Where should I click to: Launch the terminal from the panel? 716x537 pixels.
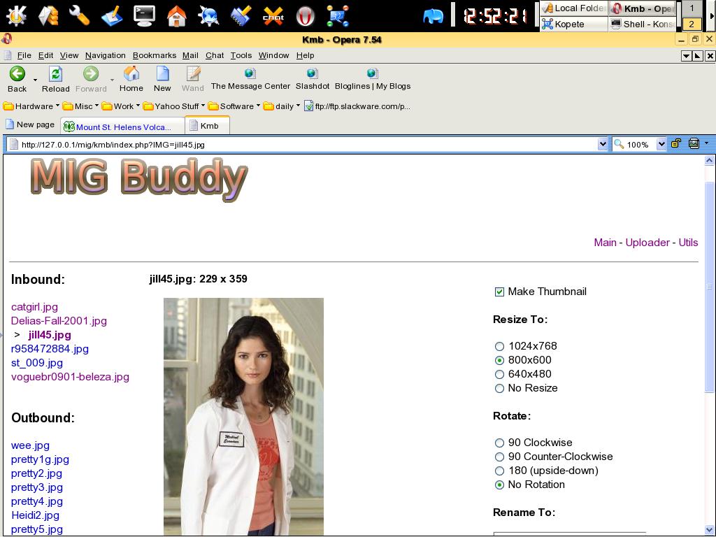click(x=144, y=15)
